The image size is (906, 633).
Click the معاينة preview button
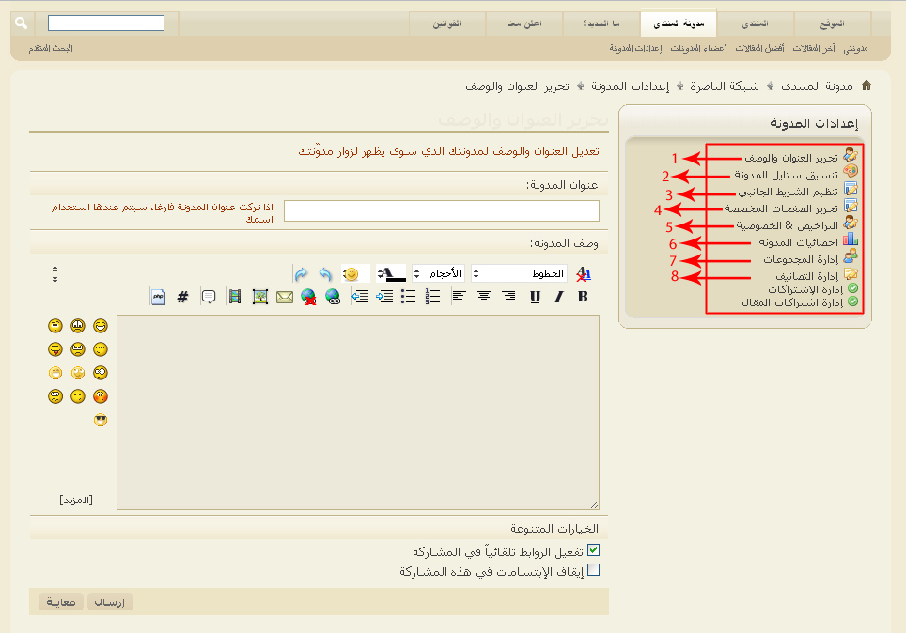coord(61,602)
